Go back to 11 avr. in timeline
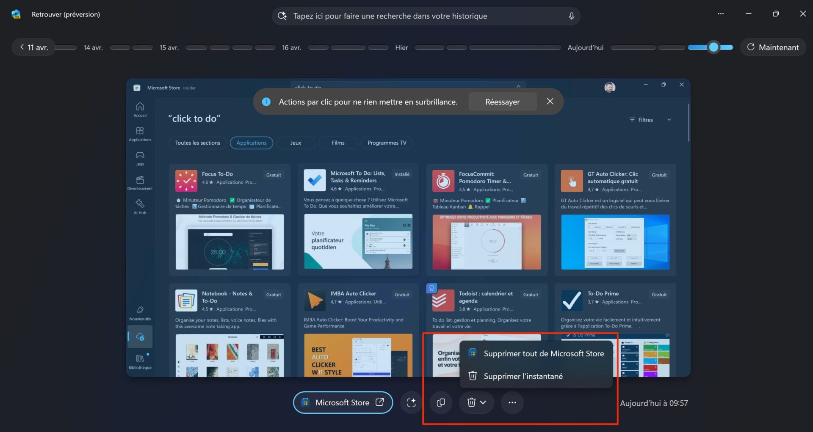This screenshot has width=813, height=432. [x=34, y=47]
